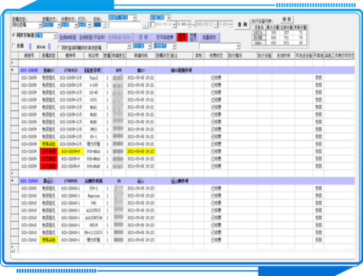
Task: Open the 医嘱类型 order type dropdown
Action: click(x=39, y=25)
